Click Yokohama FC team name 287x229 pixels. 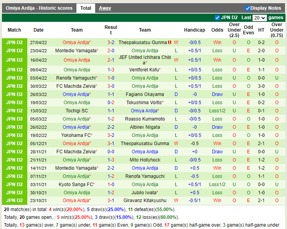pyautogui.click(x=77, y=135)
